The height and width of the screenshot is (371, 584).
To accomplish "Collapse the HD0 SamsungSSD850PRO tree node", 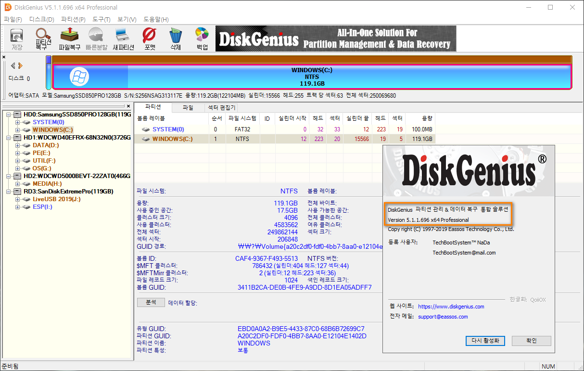I will 9,115.
